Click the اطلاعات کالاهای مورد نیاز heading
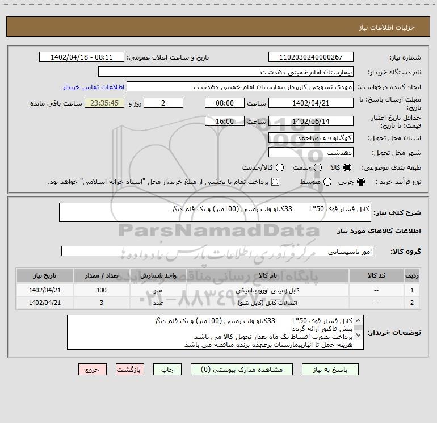The image size is (437, 423). tap(379, 231)
